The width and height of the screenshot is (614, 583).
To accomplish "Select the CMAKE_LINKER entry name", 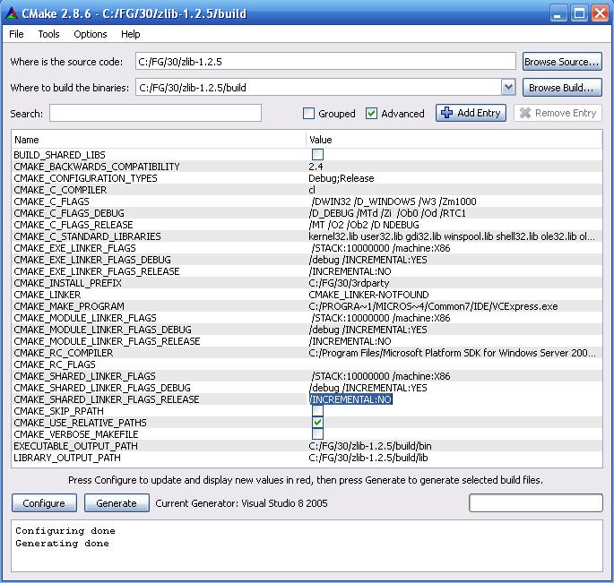I will click(x=47, y=295).
